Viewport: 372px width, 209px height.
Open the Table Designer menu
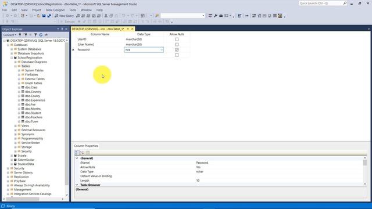coord(55,10)
